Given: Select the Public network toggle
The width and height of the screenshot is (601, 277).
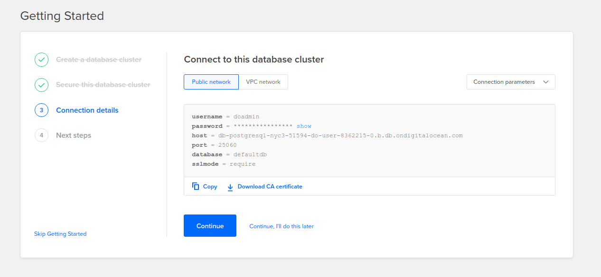Looking at the screenshot, I should point(211,82).
